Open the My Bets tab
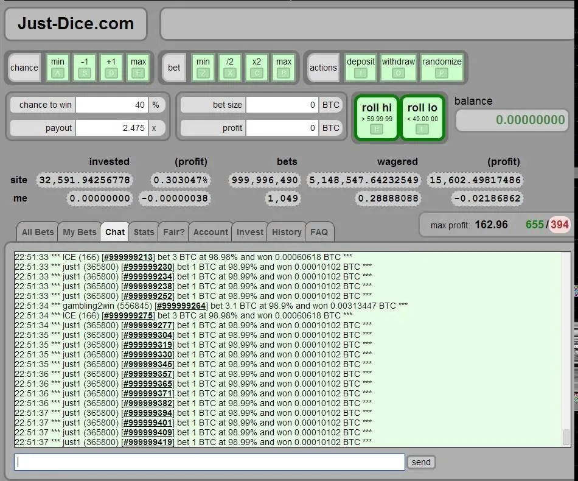 click(x=80, y=232)
